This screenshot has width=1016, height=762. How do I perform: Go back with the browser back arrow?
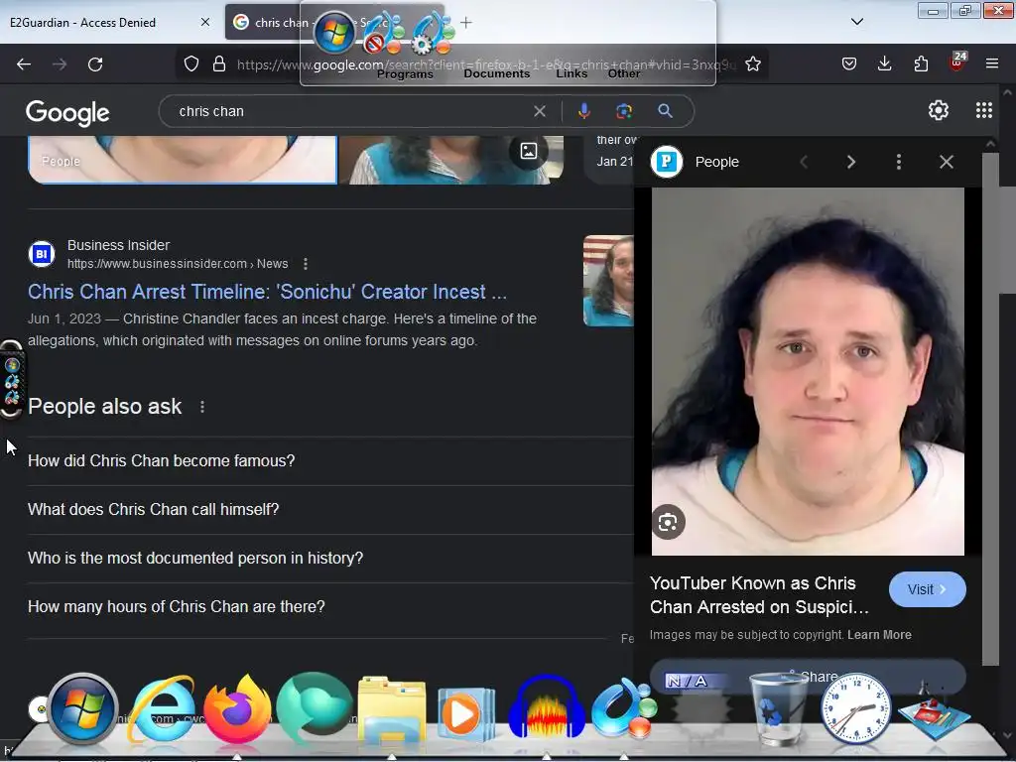click(x=24, y=64)
